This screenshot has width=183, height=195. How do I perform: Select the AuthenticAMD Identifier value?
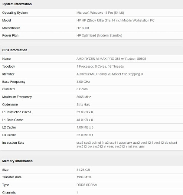click(110, 74)
